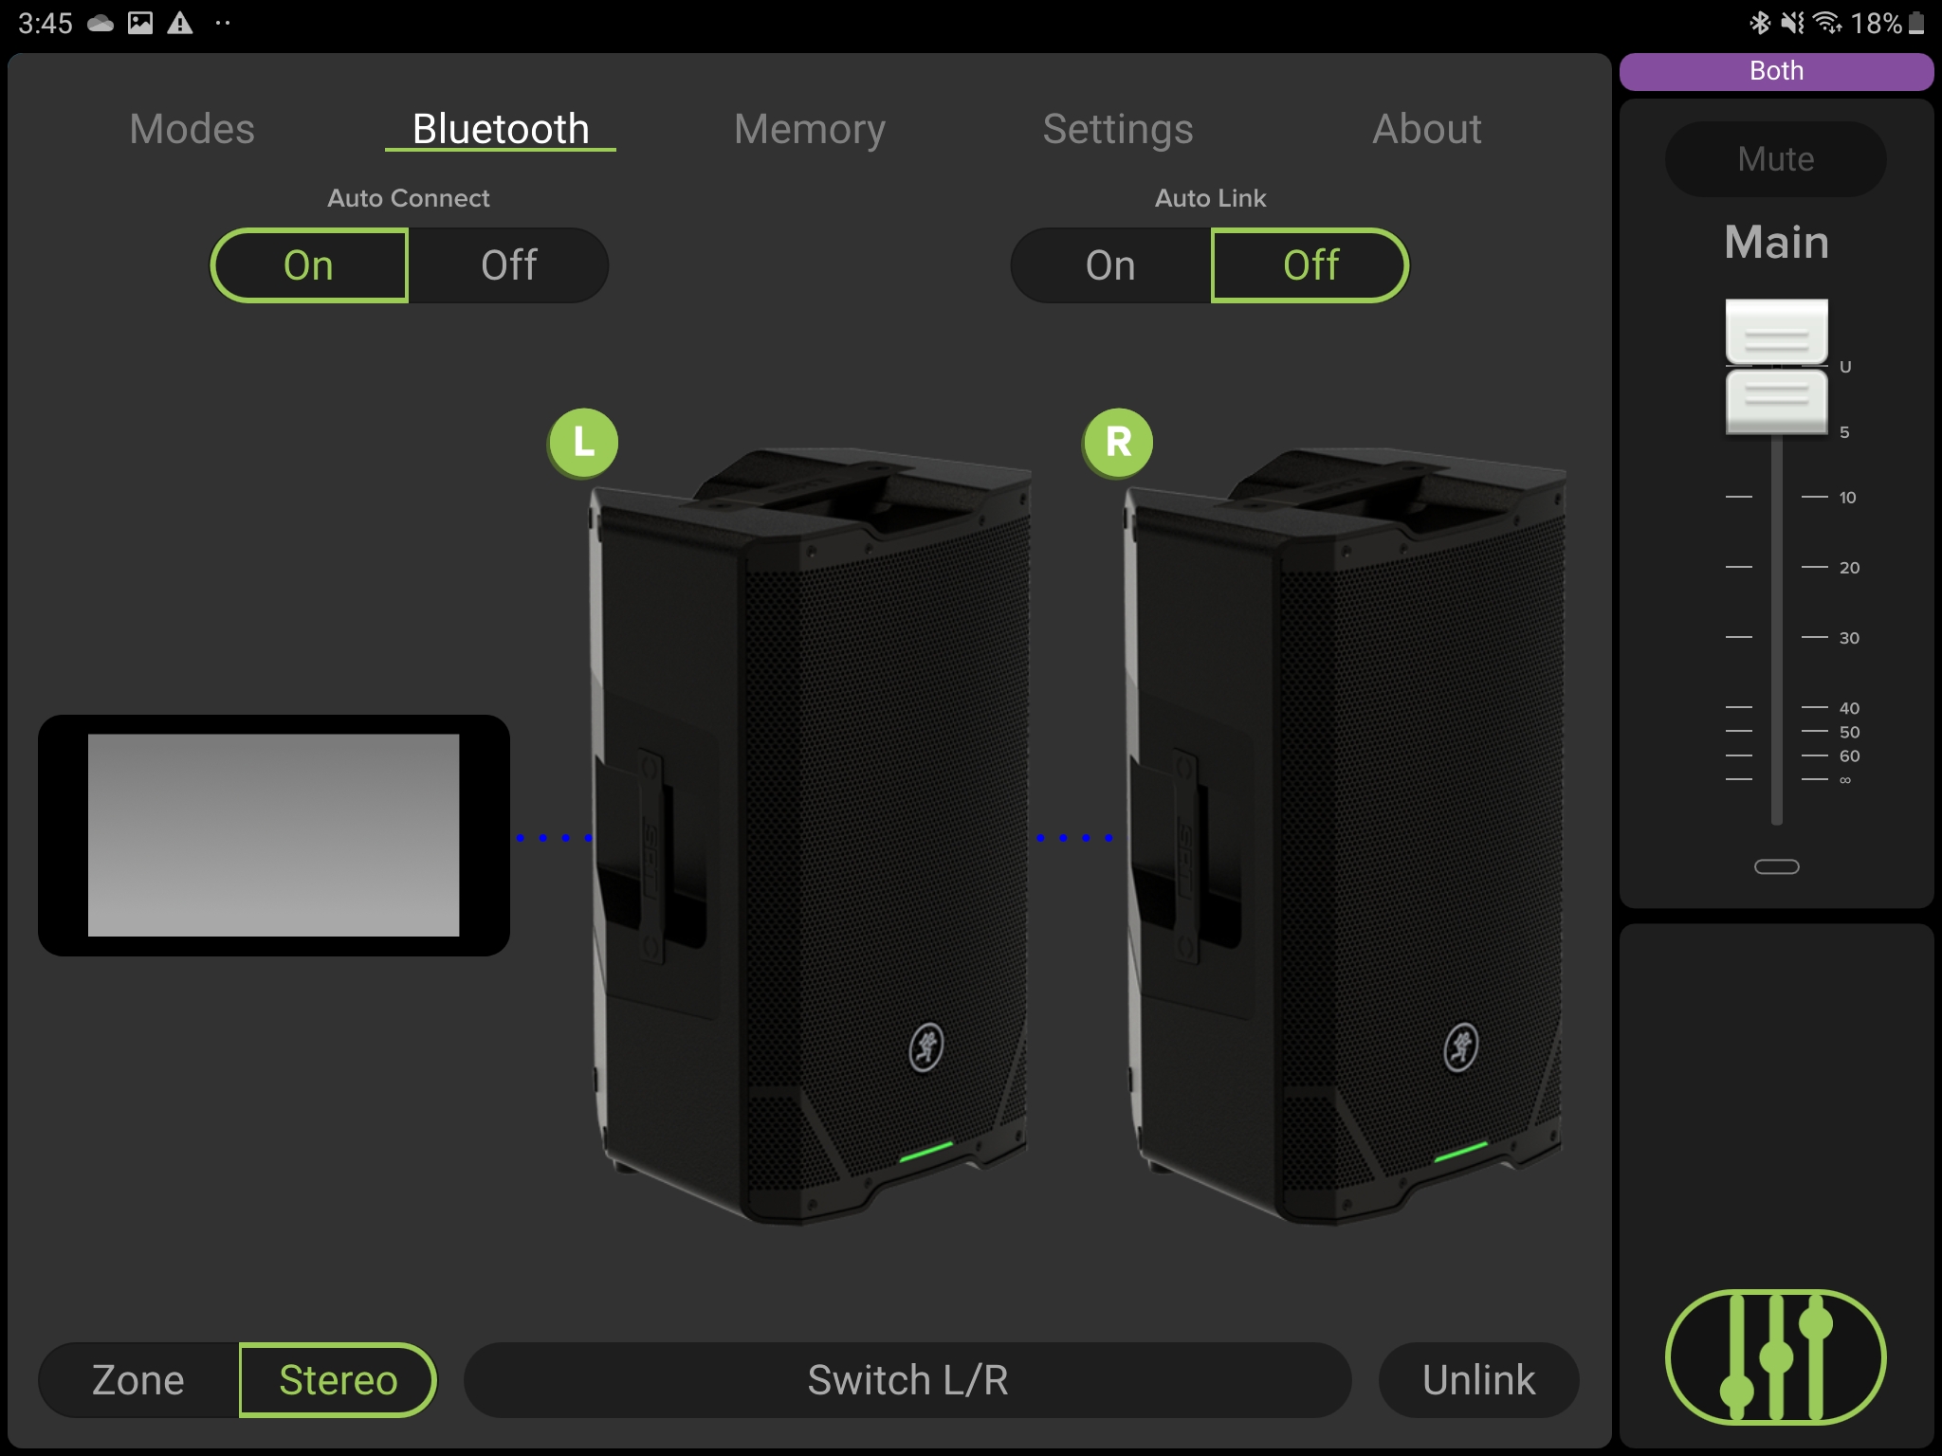Viewport: 1942px width, 1456px height.
Task: Tap the Bluetooth status bar icon
Action: (x=1760, y=23)
